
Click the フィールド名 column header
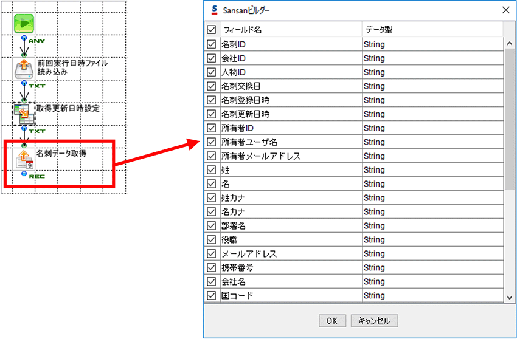(x=291, y=30)
